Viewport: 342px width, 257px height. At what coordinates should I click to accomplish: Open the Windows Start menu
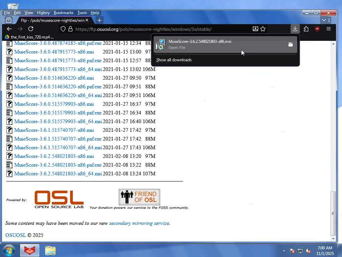click(x=9, y=250)
